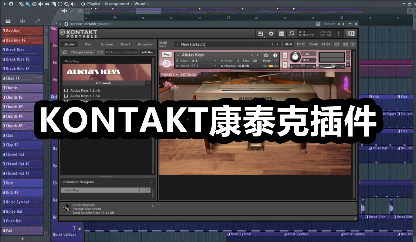Switch to the Database tab
This screenshot has height=242, width=416.
(107, 44)
